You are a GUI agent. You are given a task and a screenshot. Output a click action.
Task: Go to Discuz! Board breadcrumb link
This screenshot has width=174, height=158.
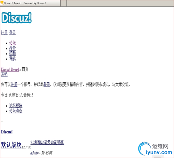[x=10, y=69]
